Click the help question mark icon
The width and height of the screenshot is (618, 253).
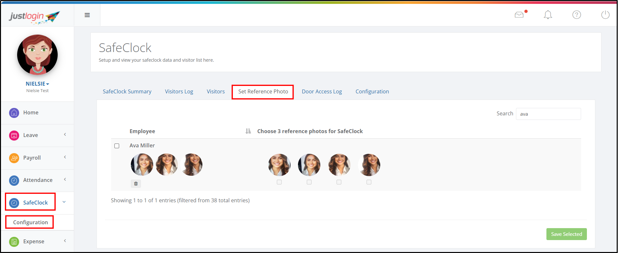point(577,15)
